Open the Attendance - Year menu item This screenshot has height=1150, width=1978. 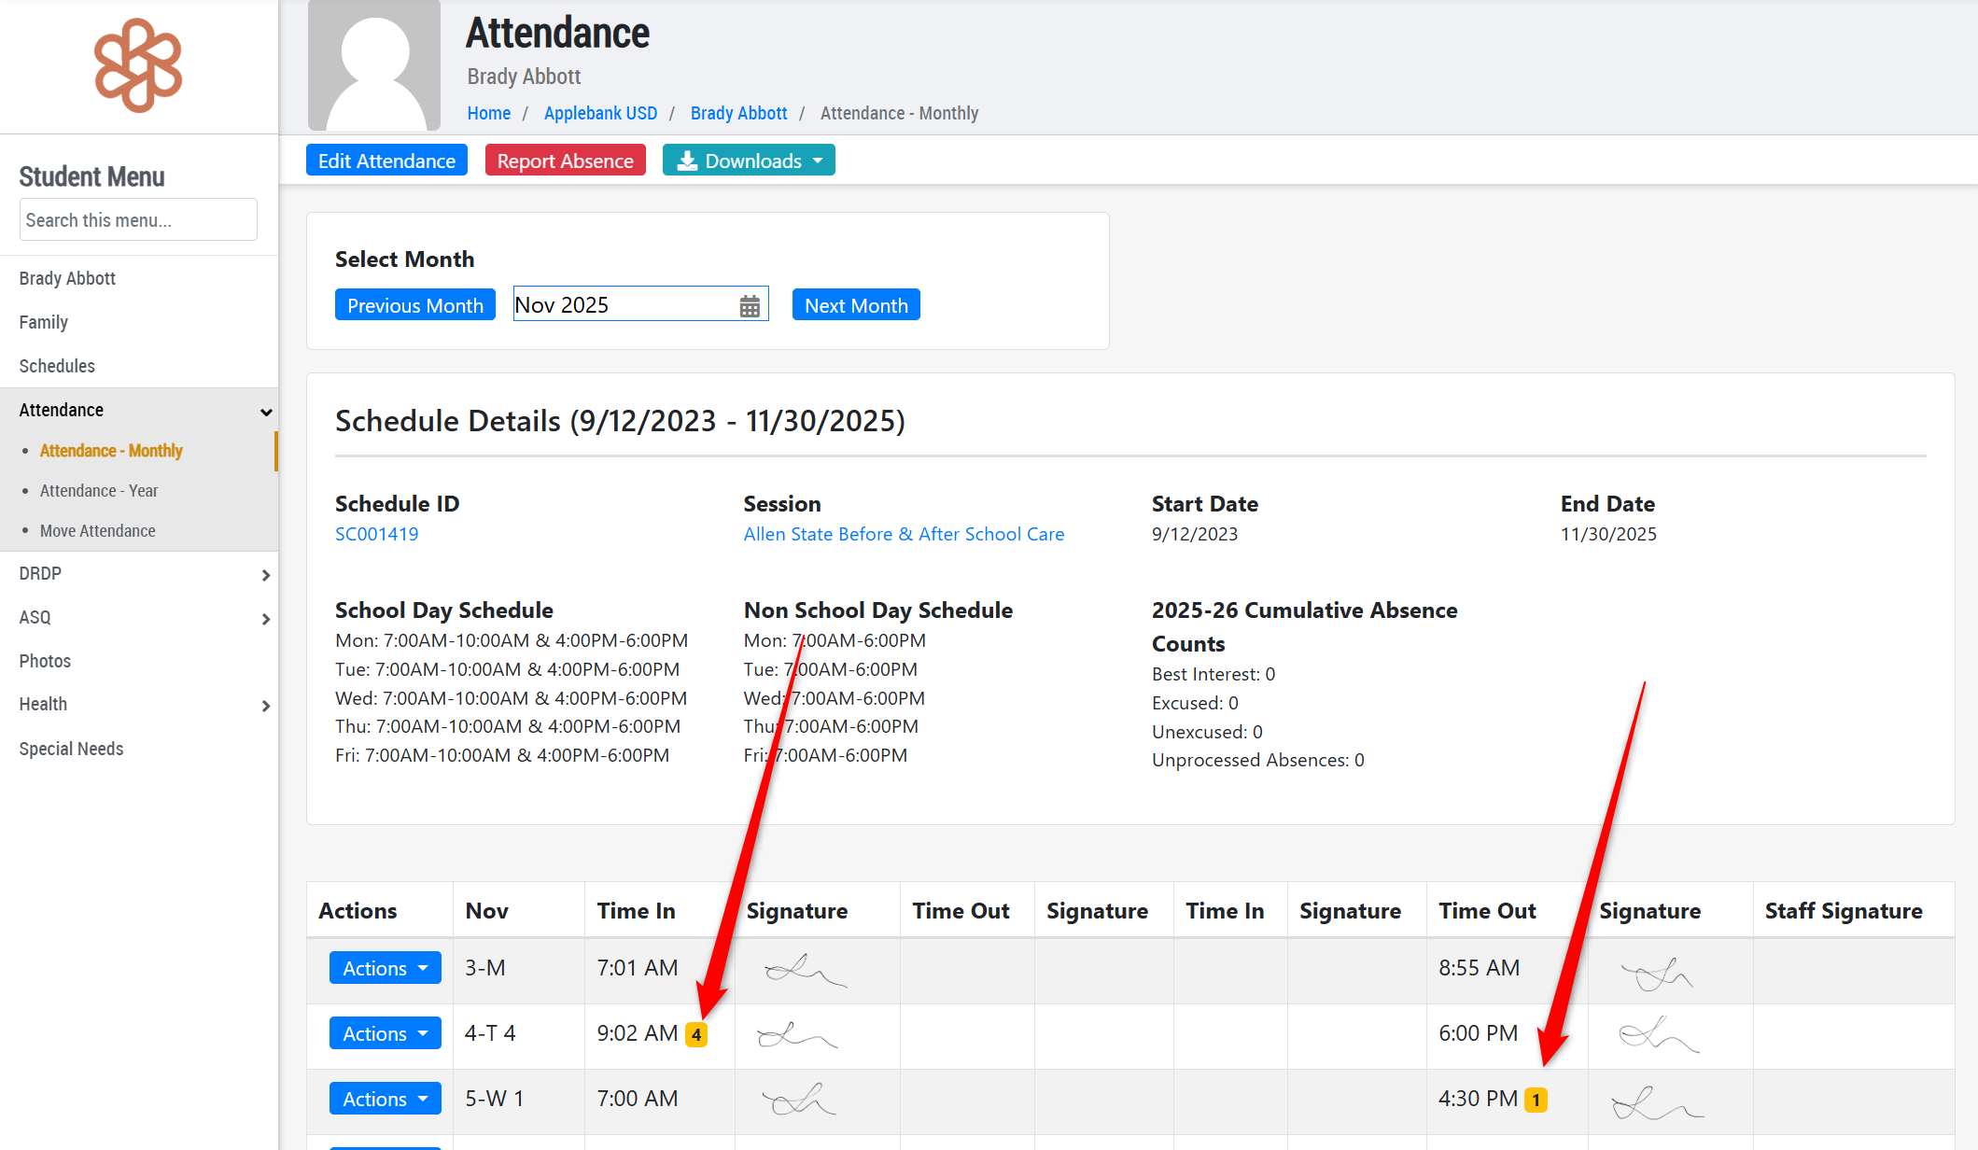99,491
